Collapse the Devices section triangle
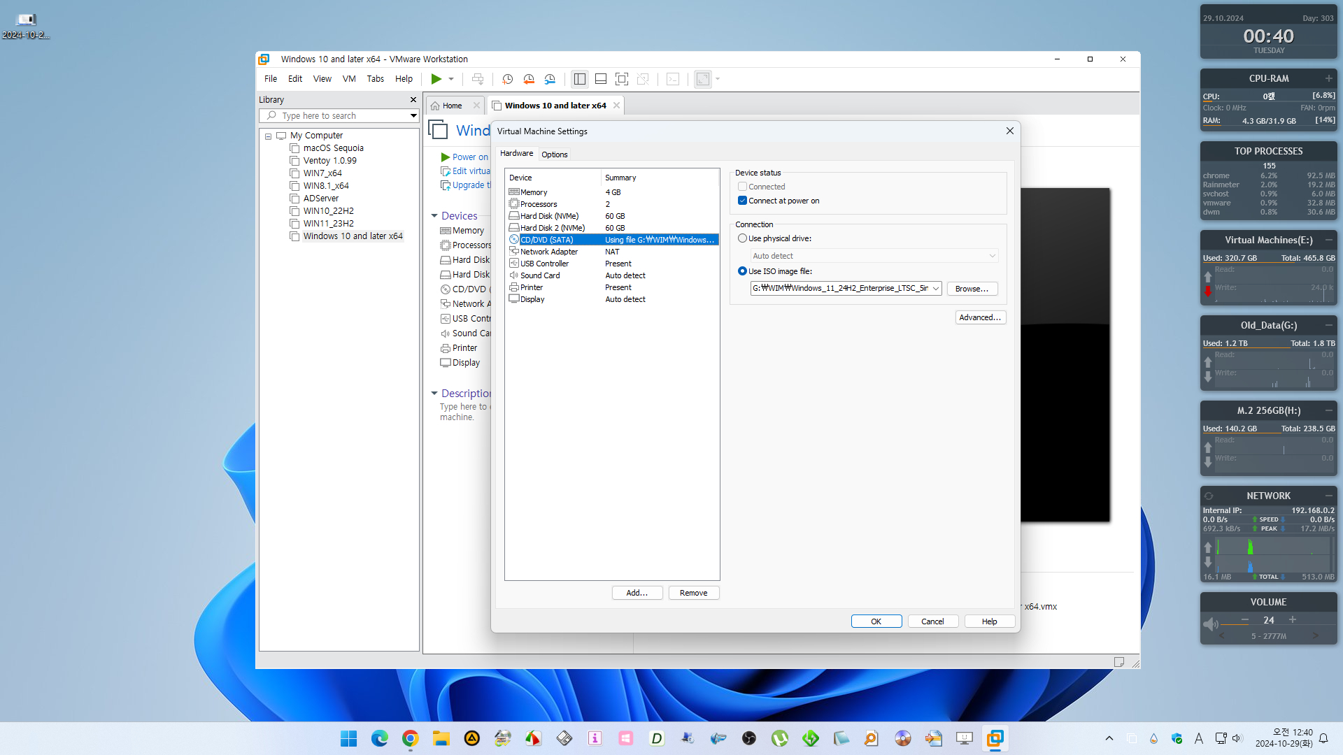The image size is (1343, 755). point(434,216)
